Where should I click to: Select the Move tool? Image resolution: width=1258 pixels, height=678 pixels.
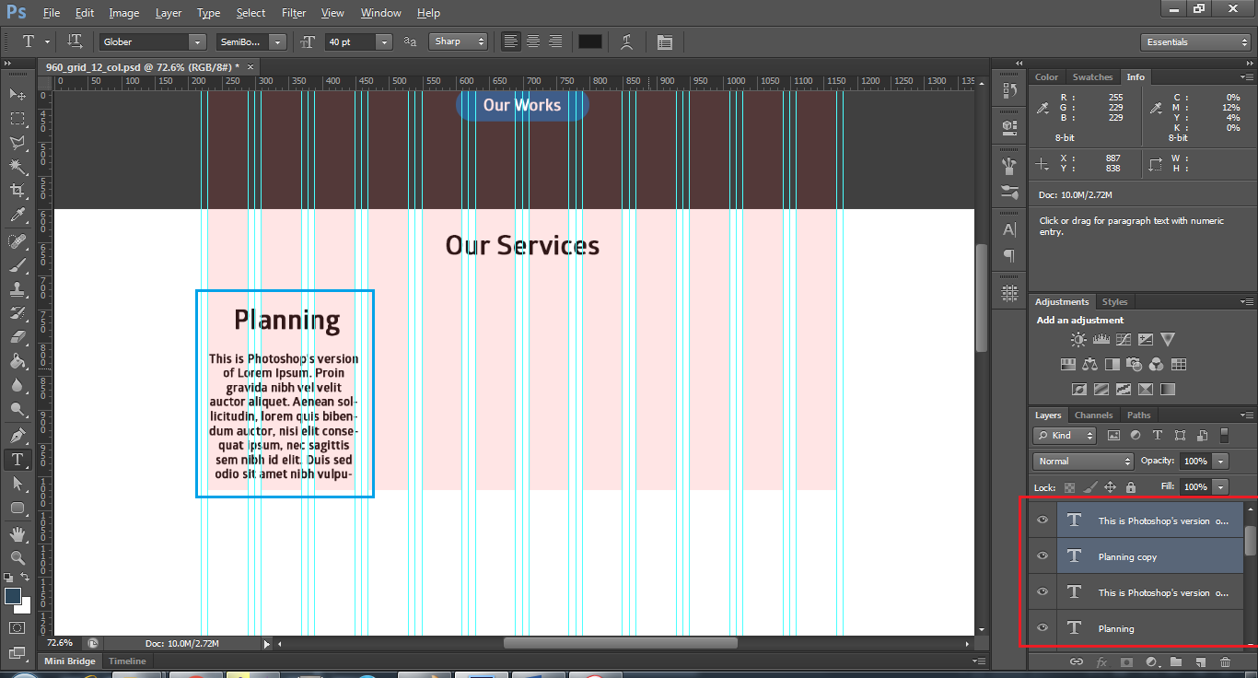[x=17, y=94]
